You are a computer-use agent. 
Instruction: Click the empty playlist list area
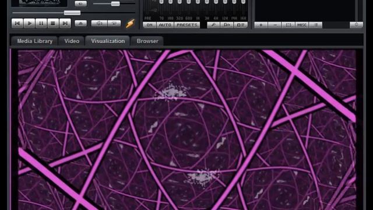tap(305, 10)
